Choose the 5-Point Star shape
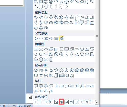 (x=51, y=70)
